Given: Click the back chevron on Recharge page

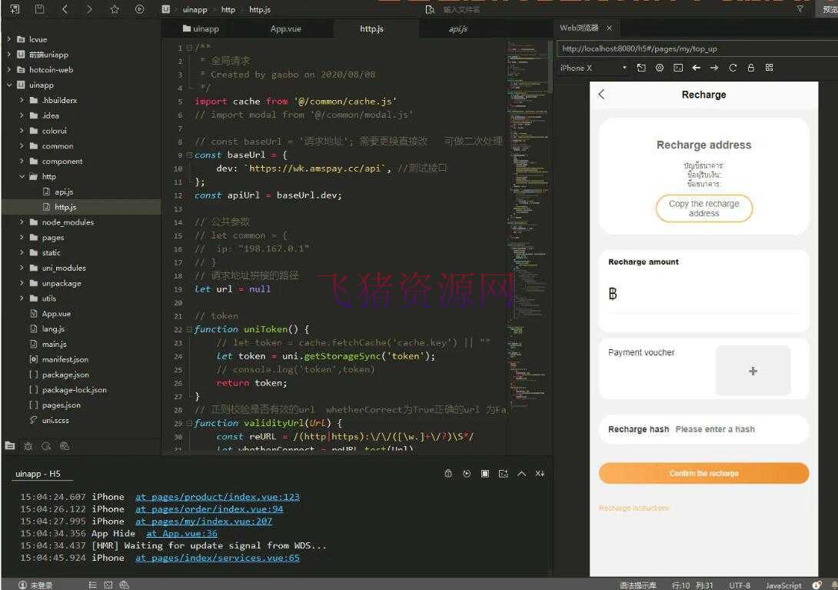Looking at the screenshot, I should (x=602, y=95).
